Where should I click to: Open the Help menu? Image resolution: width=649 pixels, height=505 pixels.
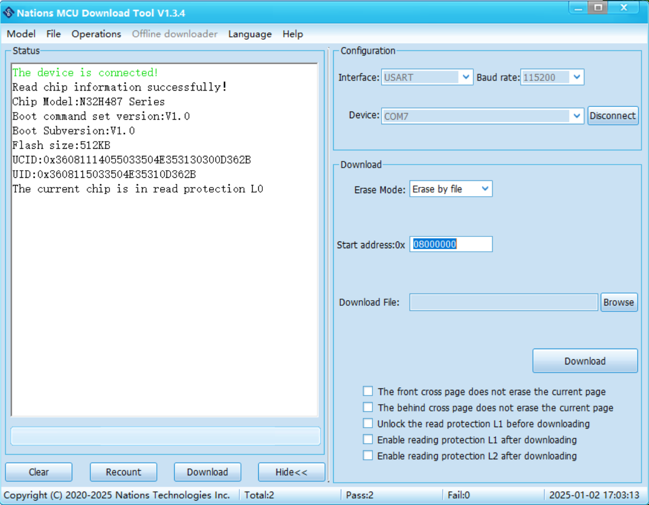(x=293, y=34)
